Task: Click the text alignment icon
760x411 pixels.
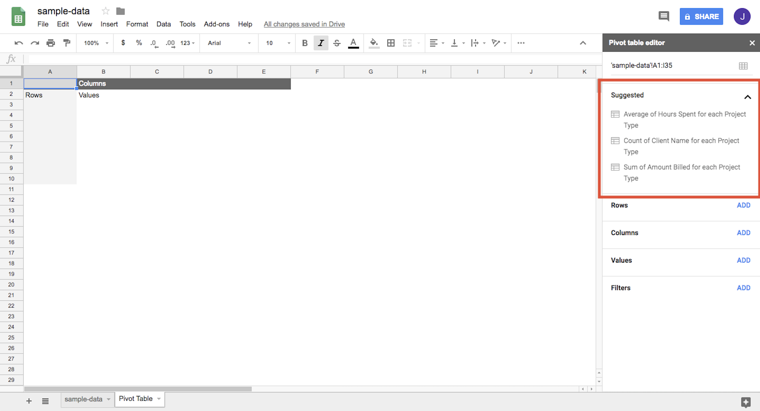Action: point(433,43)
